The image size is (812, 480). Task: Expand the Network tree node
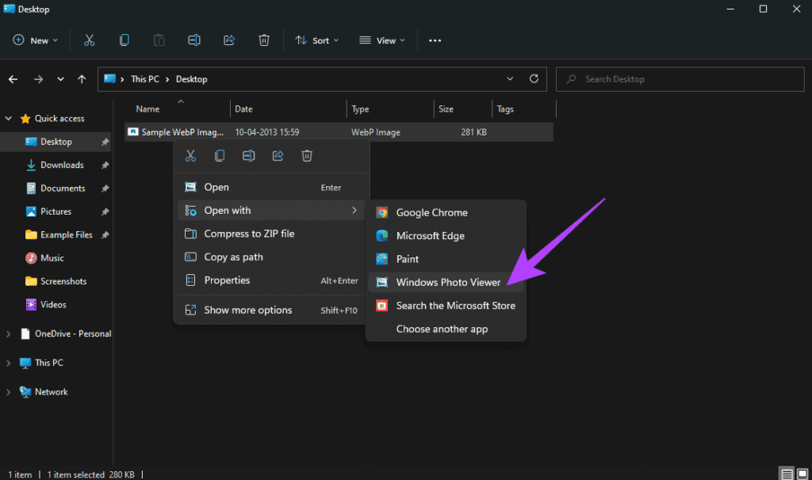[x=8, y=392]
